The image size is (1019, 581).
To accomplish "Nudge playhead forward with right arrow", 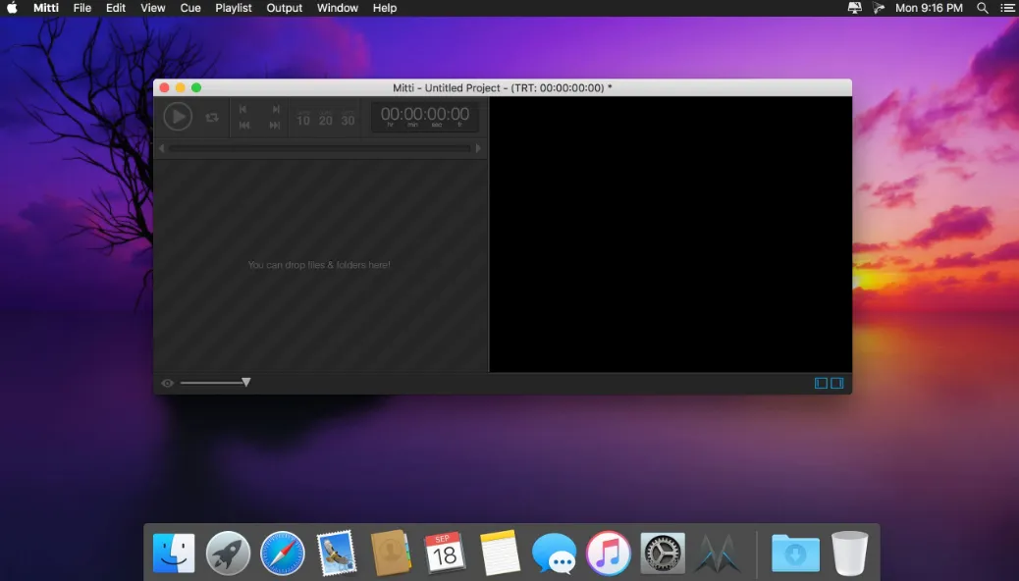I will pyautogui.click(x=479, y=148).
